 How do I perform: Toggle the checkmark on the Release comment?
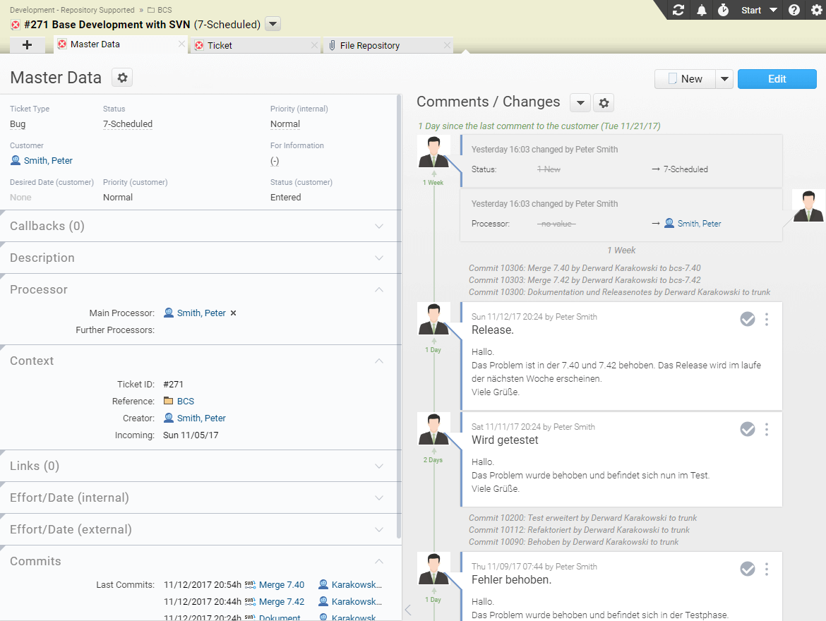point(748,319)
